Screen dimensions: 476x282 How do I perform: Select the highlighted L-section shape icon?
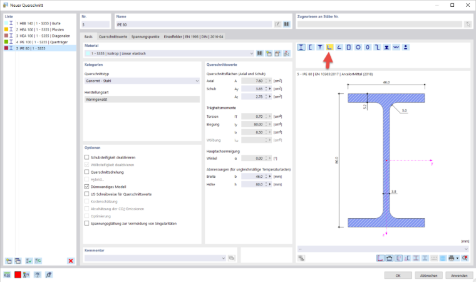329,47
